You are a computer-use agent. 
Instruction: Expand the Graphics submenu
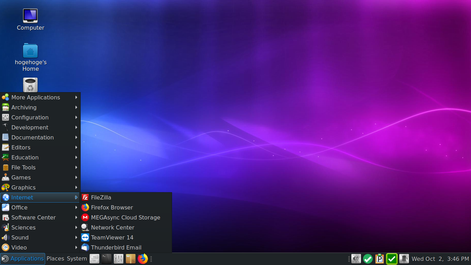pos(40,187)
